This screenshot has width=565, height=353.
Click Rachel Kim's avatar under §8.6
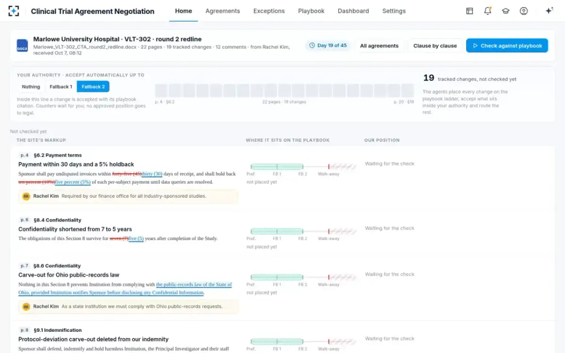(26, 306)
